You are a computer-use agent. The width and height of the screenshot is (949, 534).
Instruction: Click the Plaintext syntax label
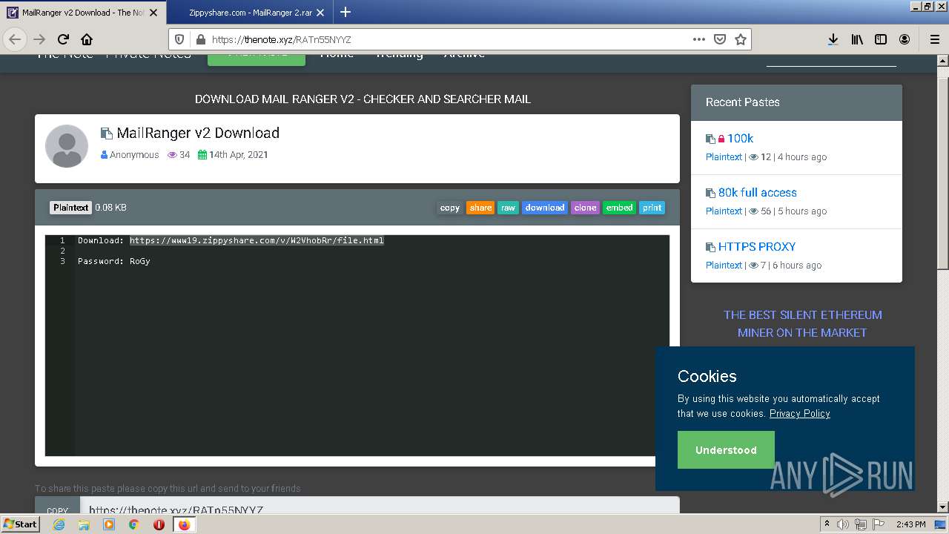71,208
